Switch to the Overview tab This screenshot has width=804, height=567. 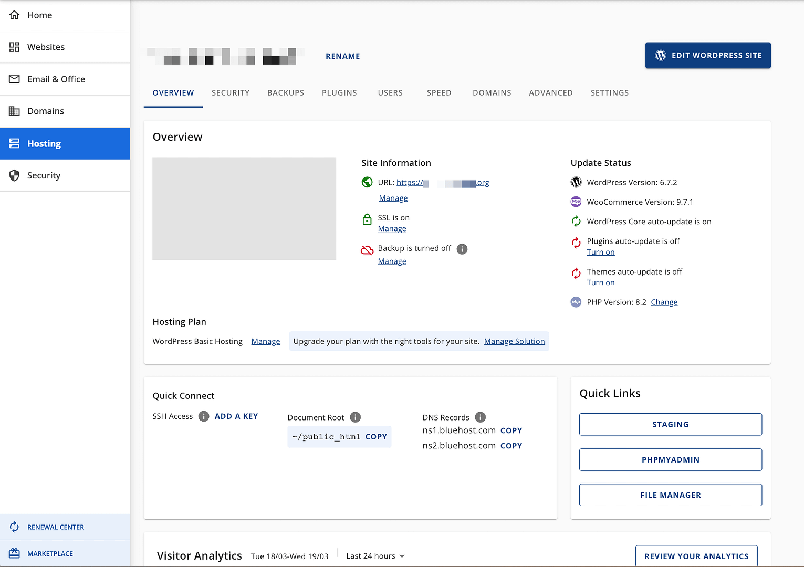173,93
